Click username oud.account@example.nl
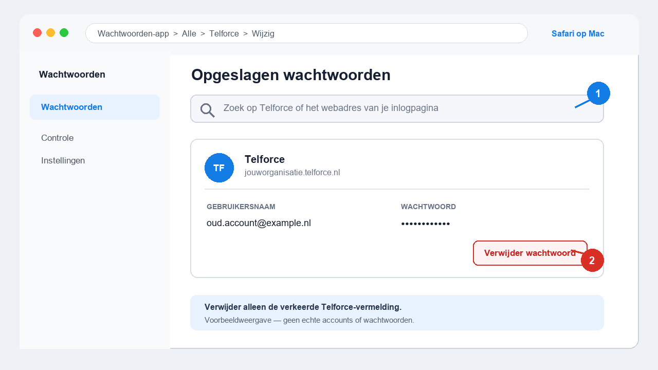 pos(259,223)
